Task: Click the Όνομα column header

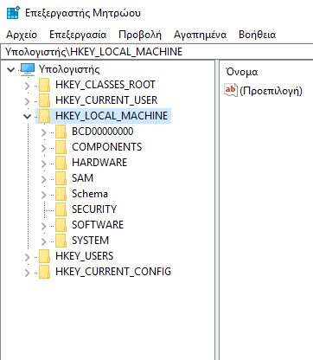Action: 241,72
